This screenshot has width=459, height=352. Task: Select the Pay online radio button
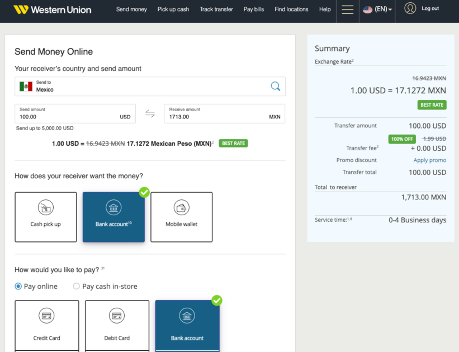coord(19,286)
